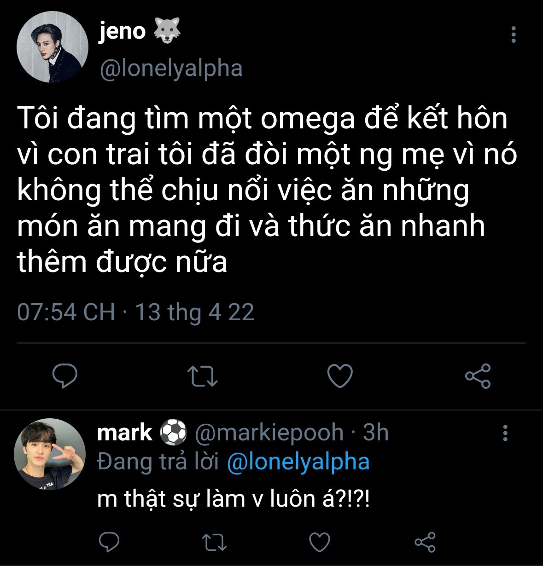This screenshot has width=543, height=566.
Task: Share mark's reply
Action: [x=425, y=542]
